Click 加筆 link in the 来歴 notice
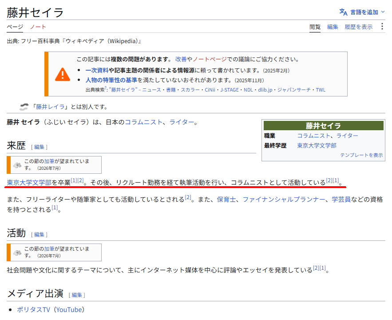This screenshot has height=320, width=392. click(x=49, y=161)
